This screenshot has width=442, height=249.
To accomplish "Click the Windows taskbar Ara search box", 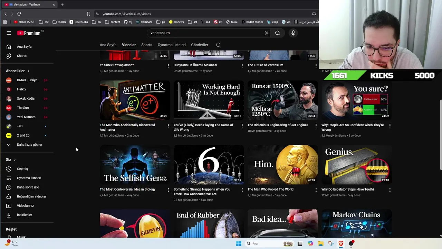I will (x=269, y=243).
